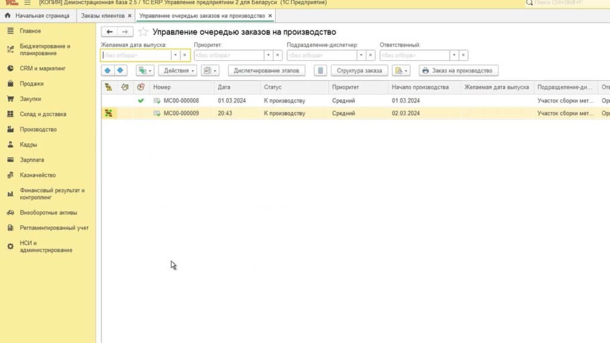Open the Производство section in sidebar

click(38, 129)
